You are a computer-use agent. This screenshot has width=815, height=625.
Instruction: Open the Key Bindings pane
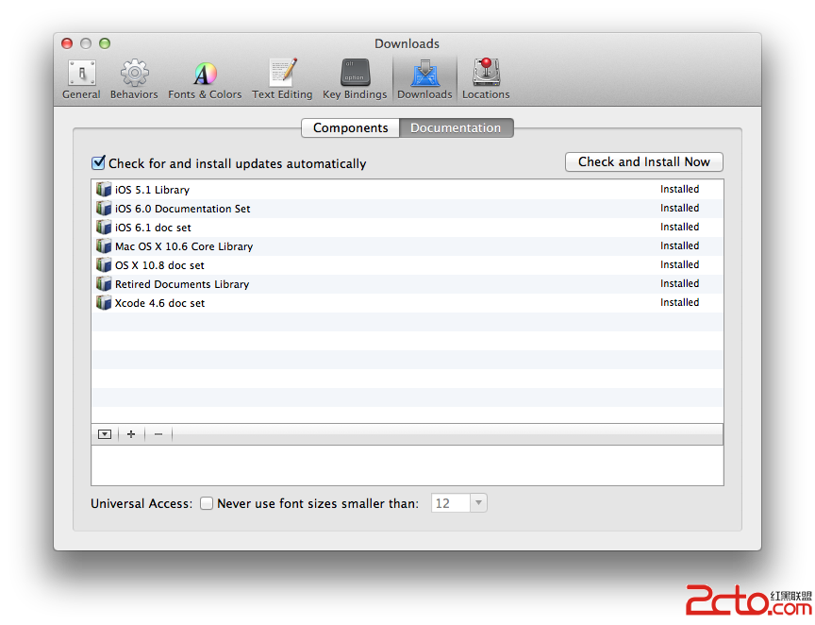(x=355, y=79)
